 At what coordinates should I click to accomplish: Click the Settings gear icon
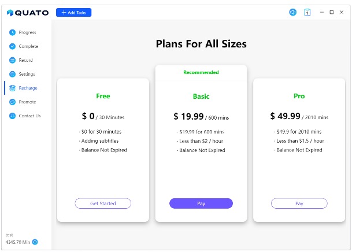coord(12,74)
